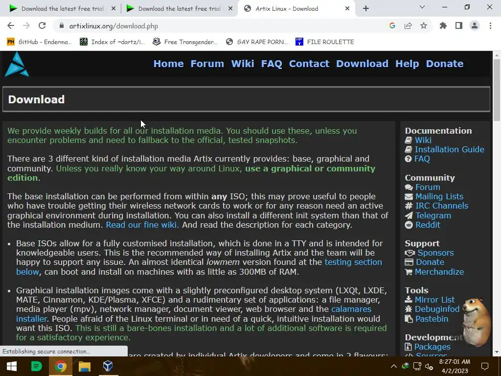Open FAQ in top navigation

point(272,64)
